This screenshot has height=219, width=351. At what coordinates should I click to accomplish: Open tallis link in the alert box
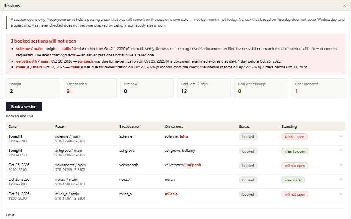pyautogui.click(x=67, y=49)
